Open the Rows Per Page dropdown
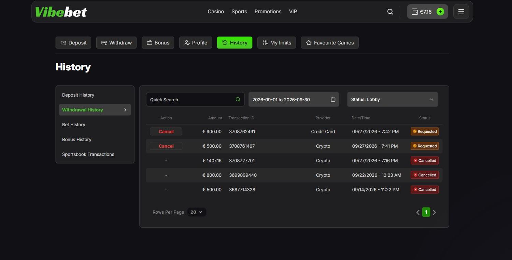The image size is (512, 260). tap(197, 212)
